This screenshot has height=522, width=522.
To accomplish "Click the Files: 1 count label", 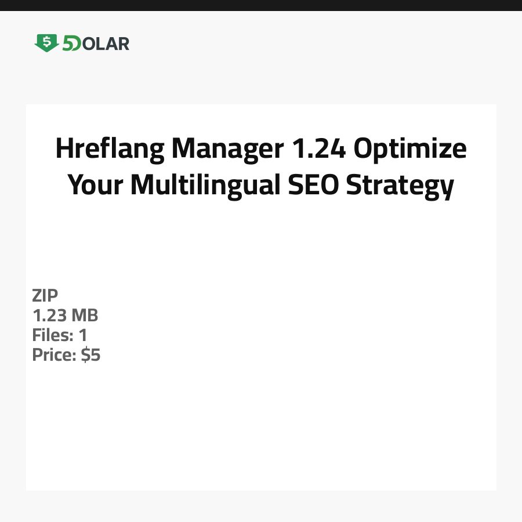I will click(60, 335).
